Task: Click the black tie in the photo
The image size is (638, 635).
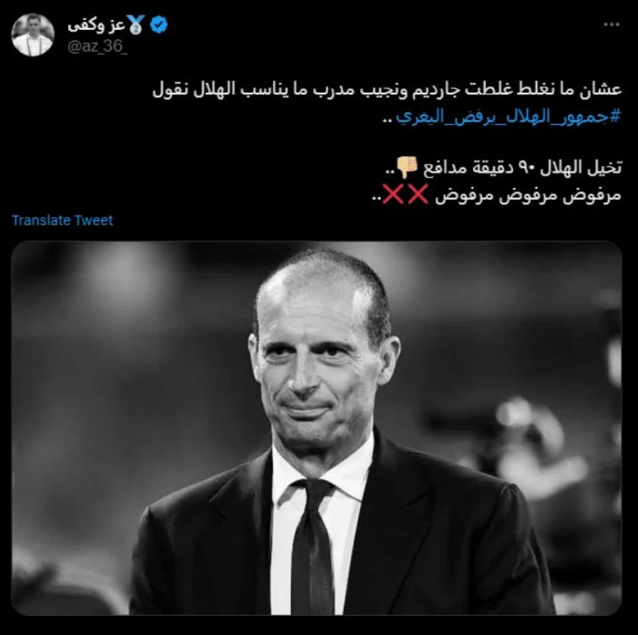Action: coord(311,547)
